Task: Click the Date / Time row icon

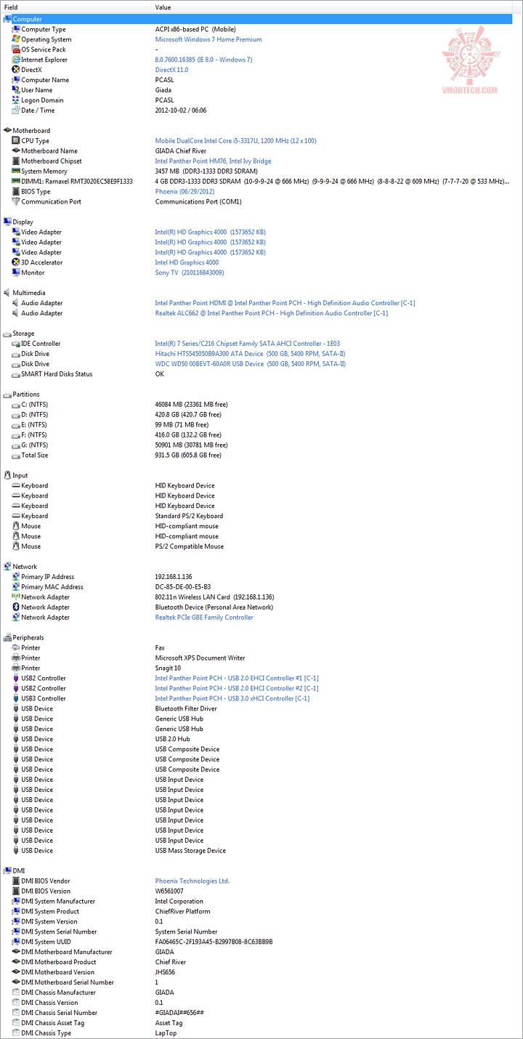Action: pos(16,110)
